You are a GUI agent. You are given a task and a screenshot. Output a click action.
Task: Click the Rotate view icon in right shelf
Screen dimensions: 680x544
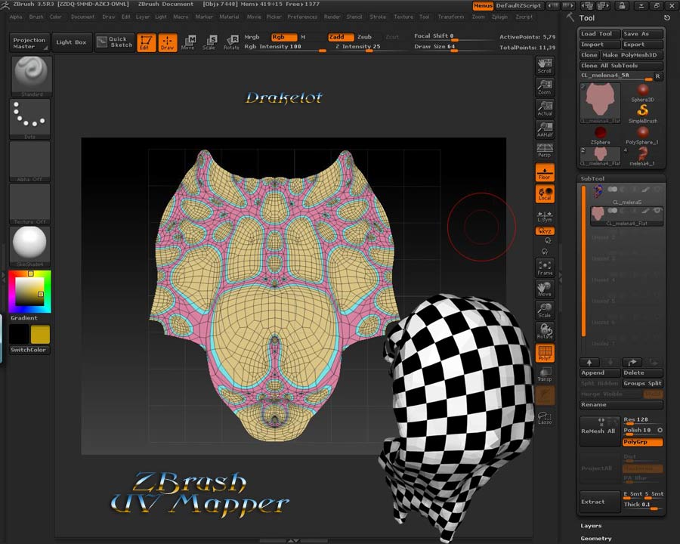click(x=545, y=332)
